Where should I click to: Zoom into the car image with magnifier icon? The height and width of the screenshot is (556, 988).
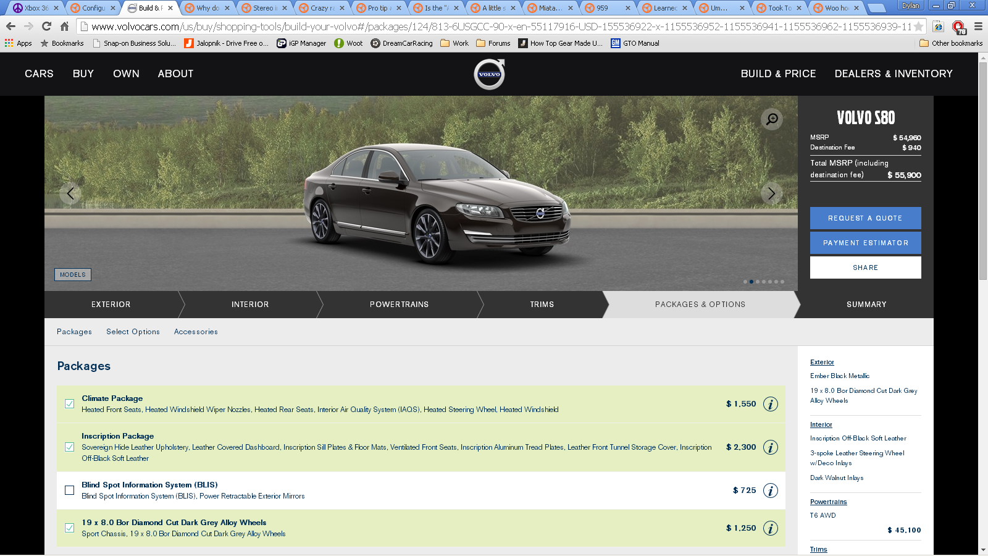[x=772, y=119]
